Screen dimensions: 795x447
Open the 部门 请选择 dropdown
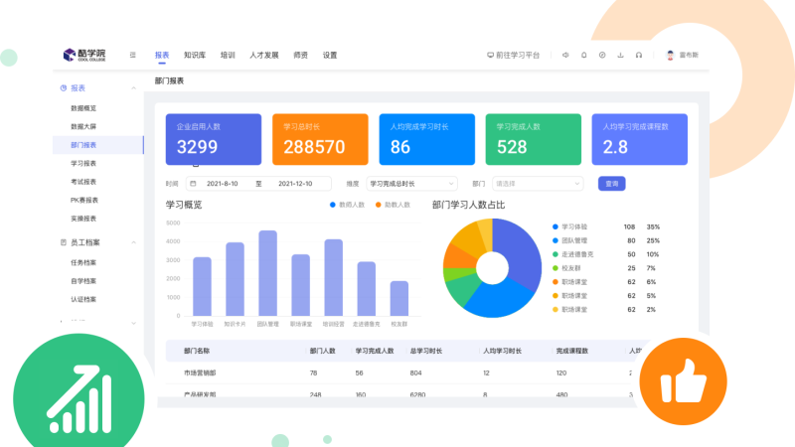[x=538, y=184]
